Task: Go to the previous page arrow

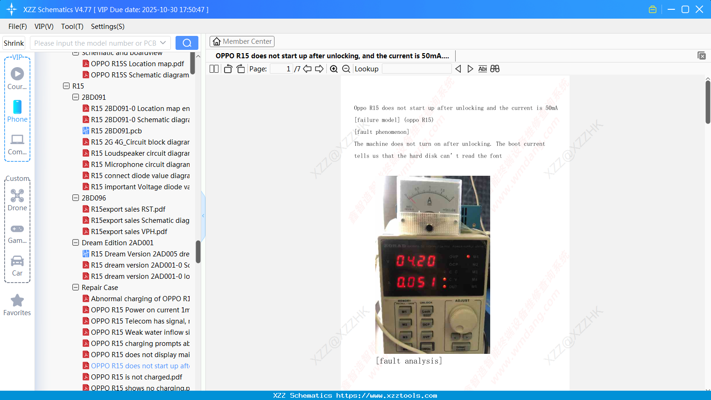Action: [x=307, y=69]
